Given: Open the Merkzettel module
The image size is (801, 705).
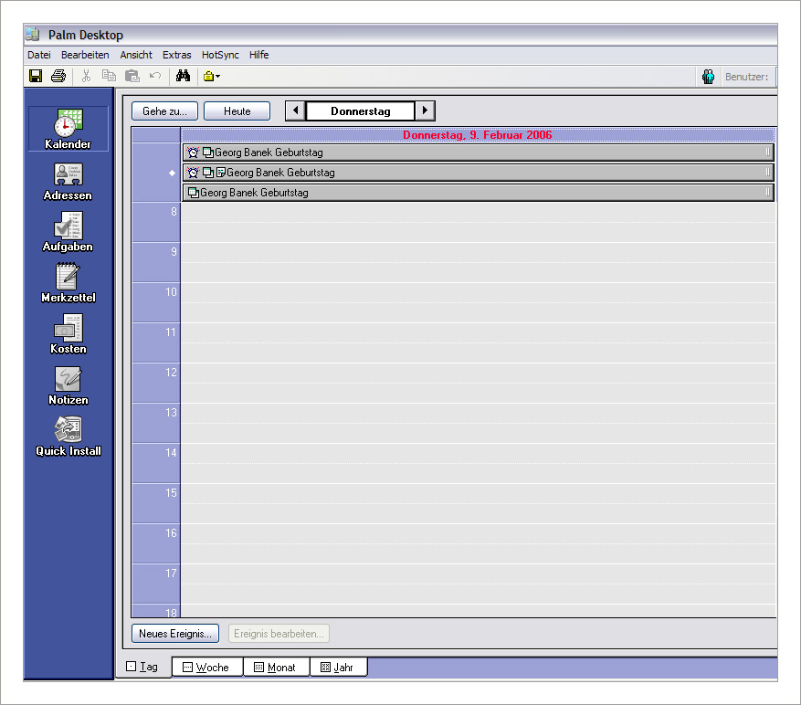Looking at the screenshot, I should [68, 283].
